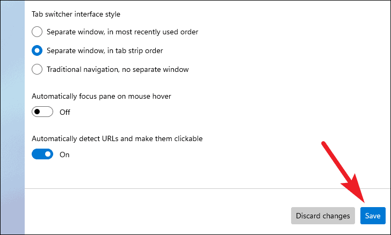Select the tab strip order radio button
The image size is (391, 235).
tap(37, 50)
